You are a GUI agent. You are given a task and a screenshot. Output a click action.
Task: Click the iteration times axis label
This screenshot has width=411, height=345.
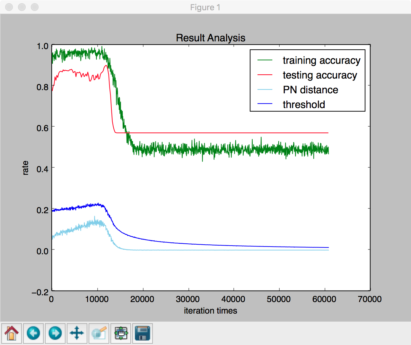(210, 310)
